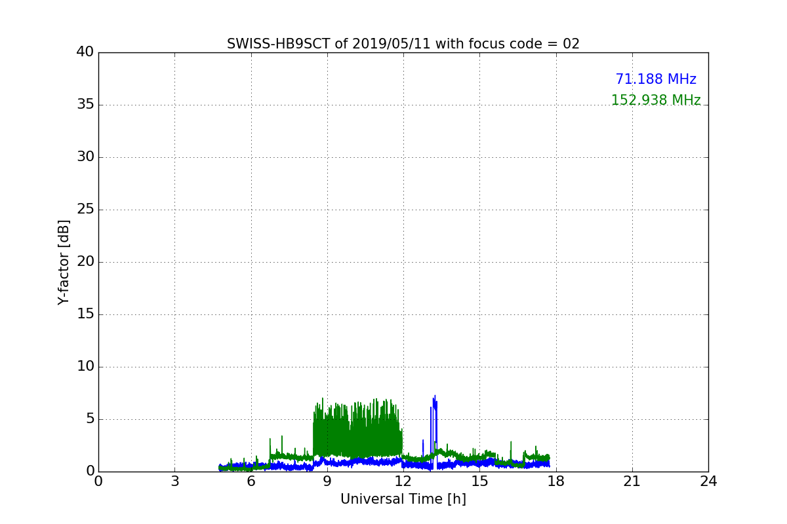This screenshot has height=524, width=787.
Task: Click y-axis tick label 35
Action: [x=85, y=105]
